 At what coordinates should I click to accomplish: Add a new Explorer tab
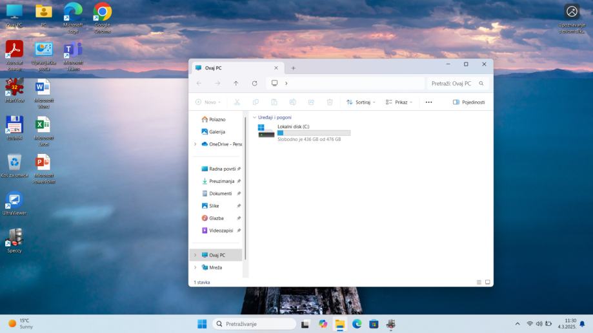pos(293,68)
